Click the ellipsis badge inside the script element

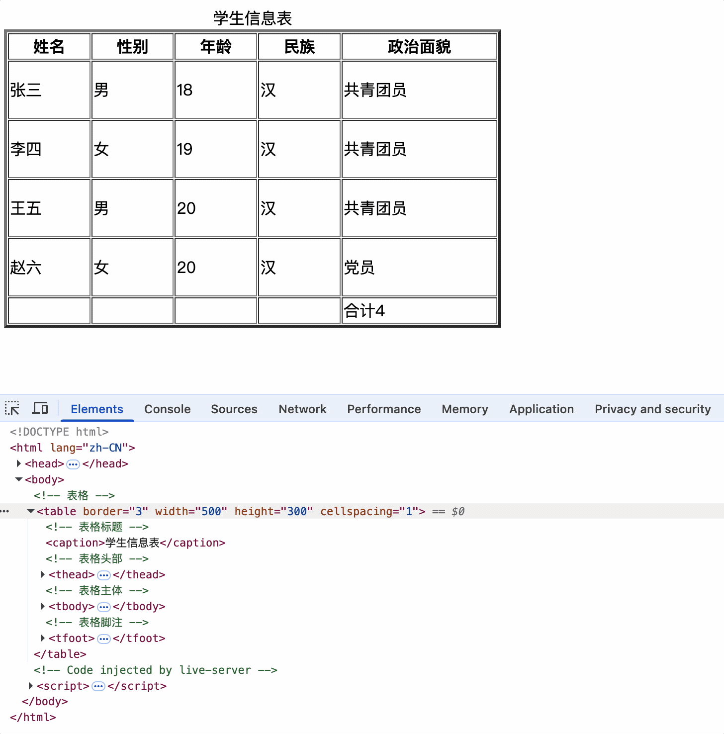pyautogui.click(x=98, y=686)
